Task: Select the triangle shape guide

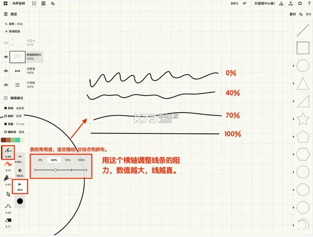Action: [303, 84]
